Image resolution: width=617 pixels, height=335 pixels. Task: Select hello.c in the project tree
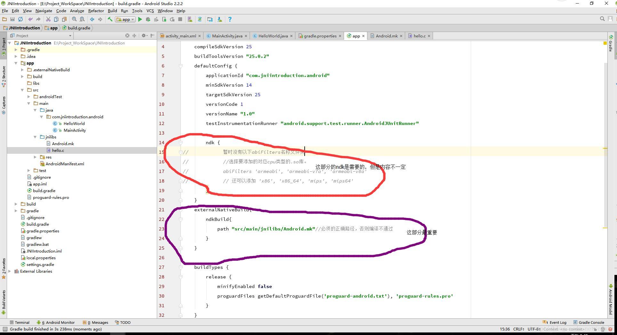point(58,151)
